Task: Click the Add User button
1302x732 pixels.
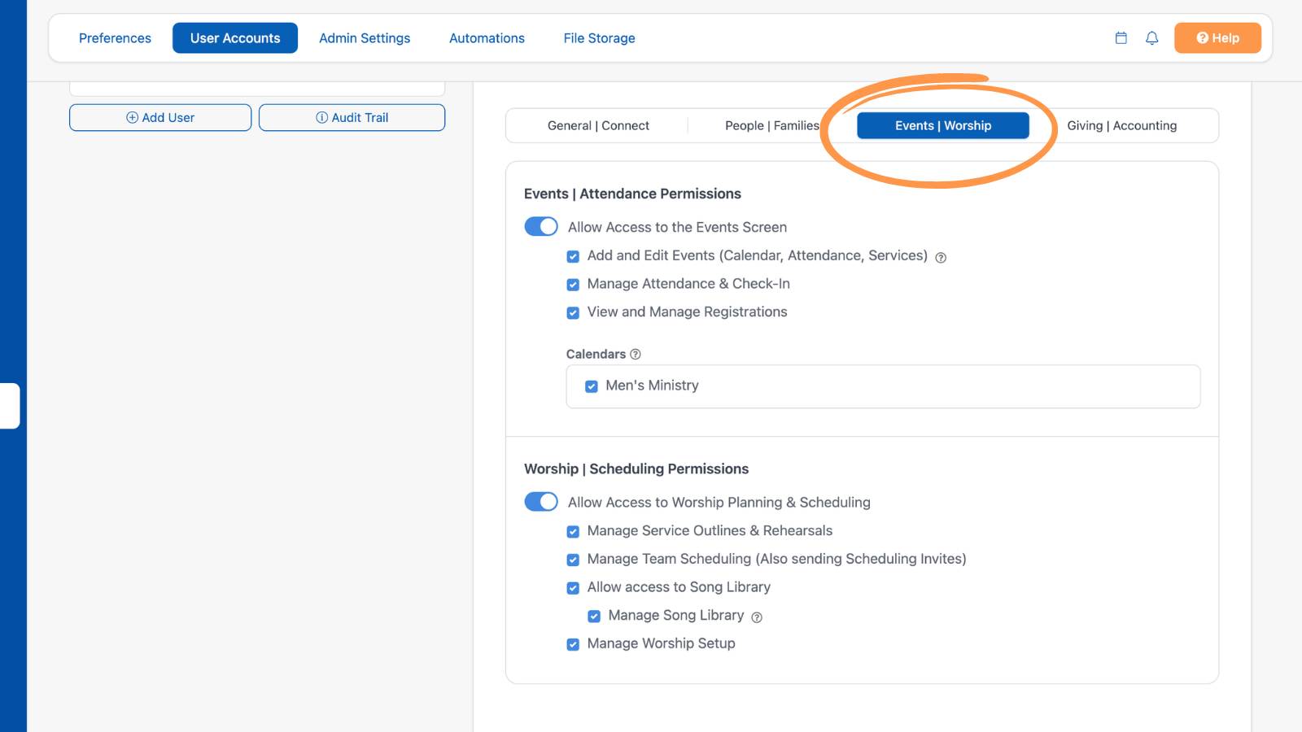Action: pyautogui.click(x=160, y=117)
